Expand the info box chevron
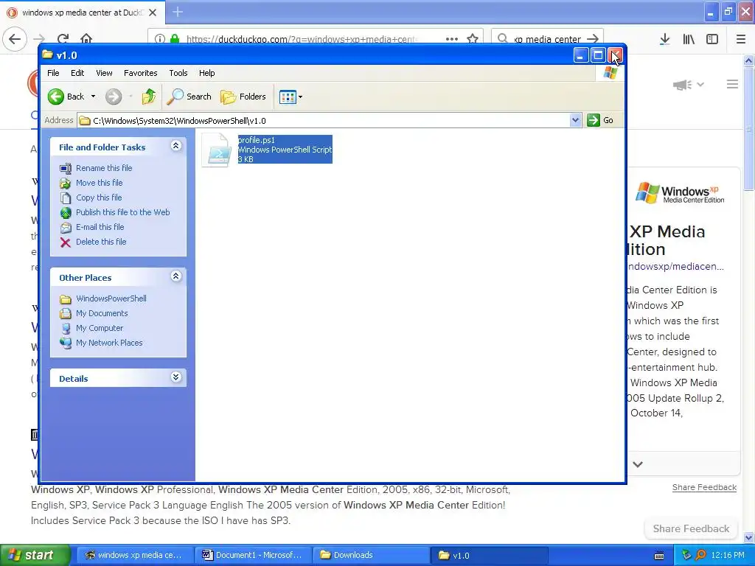This screenshot has width=755, height=566. click(638, 464)
